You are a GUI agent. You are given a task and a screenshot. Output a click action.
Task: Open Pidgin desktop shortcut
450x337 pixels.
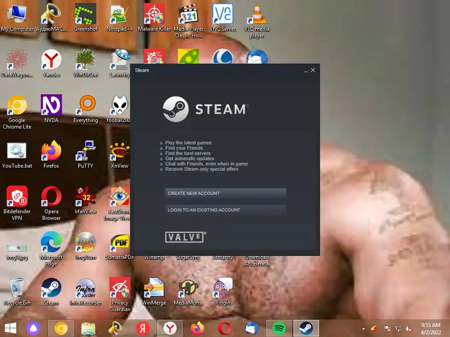(223, 291)
